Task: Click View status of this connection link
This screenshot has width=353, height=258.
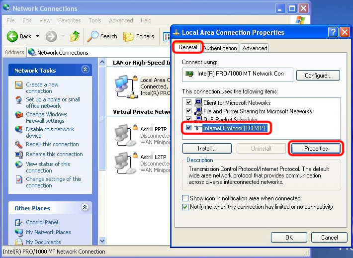Action: coord(48,167)
